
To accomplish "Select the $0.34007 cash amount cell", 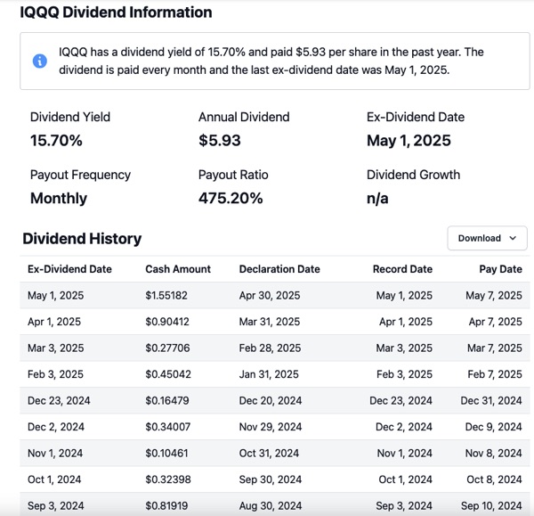I will point(167,427).
